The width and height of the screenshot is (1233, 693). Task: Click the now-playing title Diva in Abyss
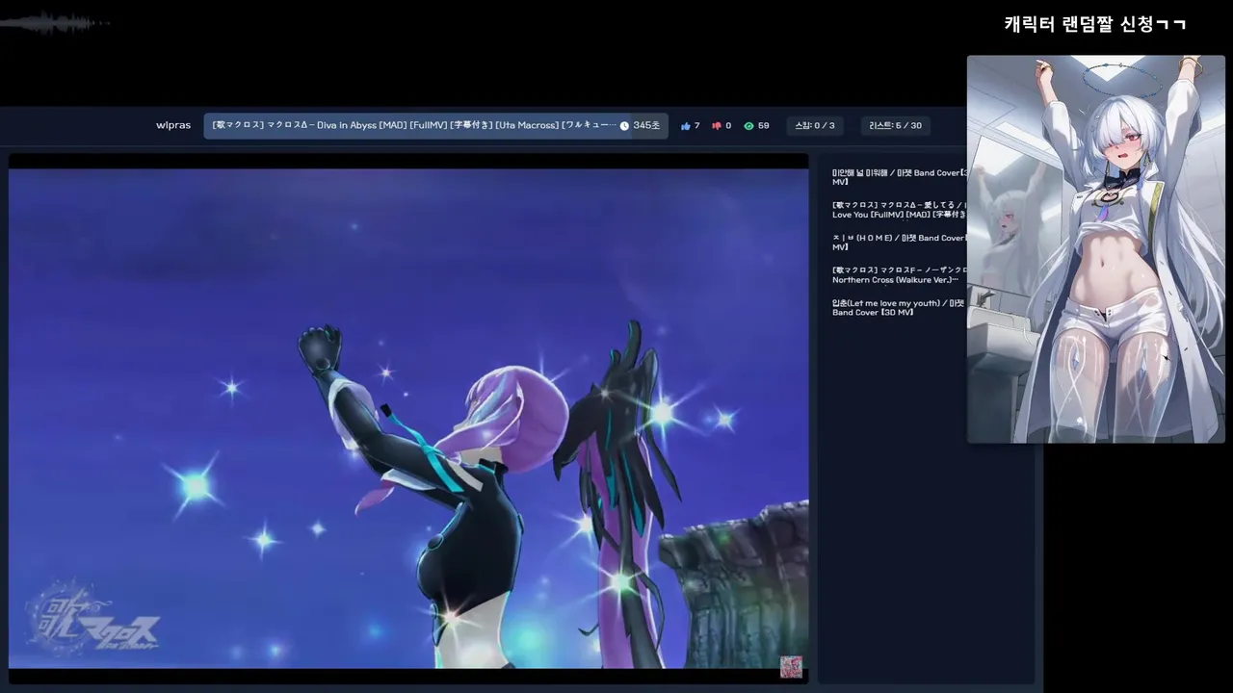[x=414, y=125]
